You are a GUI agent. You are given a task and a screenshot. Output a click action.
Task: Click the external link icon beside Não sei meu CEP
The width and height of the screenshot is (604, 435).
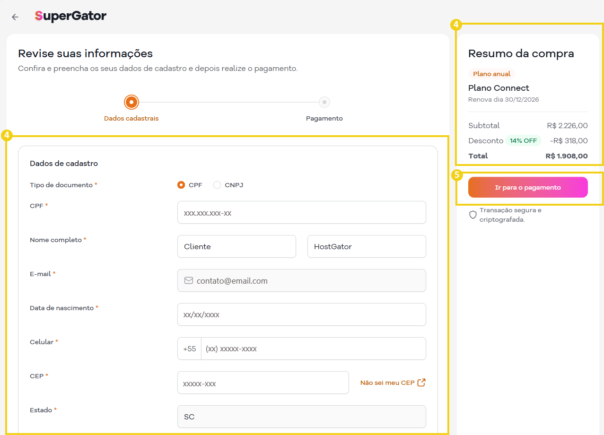[420, 382]
